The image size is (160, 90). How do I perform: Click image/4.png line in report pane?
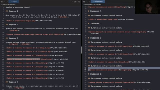[x=29, y=21]
